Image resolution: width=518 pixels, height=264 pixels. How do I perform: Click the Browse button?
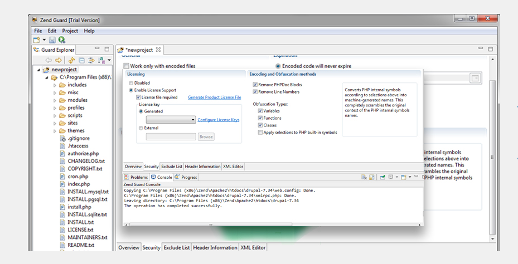point(206,136)
